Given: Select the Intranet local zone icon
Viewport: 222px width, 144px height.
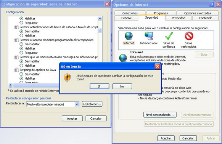Looking at the screenshot, I should tap(149, 36).
